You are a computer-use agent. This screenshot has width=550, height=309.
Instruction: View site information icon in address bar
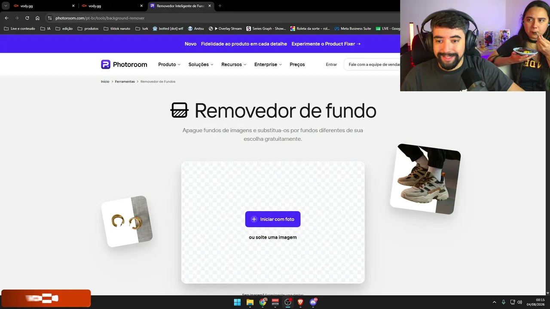coord(49,18)
